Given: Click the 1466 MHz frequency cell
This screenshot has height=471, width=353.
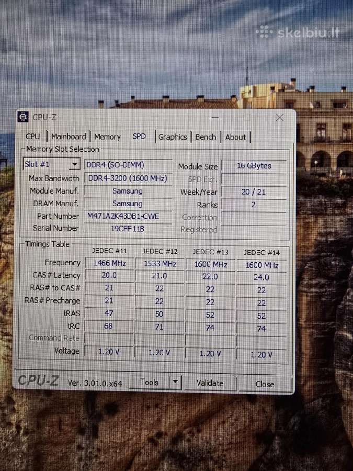Looking at the screenshot, I should pos(109,263).
